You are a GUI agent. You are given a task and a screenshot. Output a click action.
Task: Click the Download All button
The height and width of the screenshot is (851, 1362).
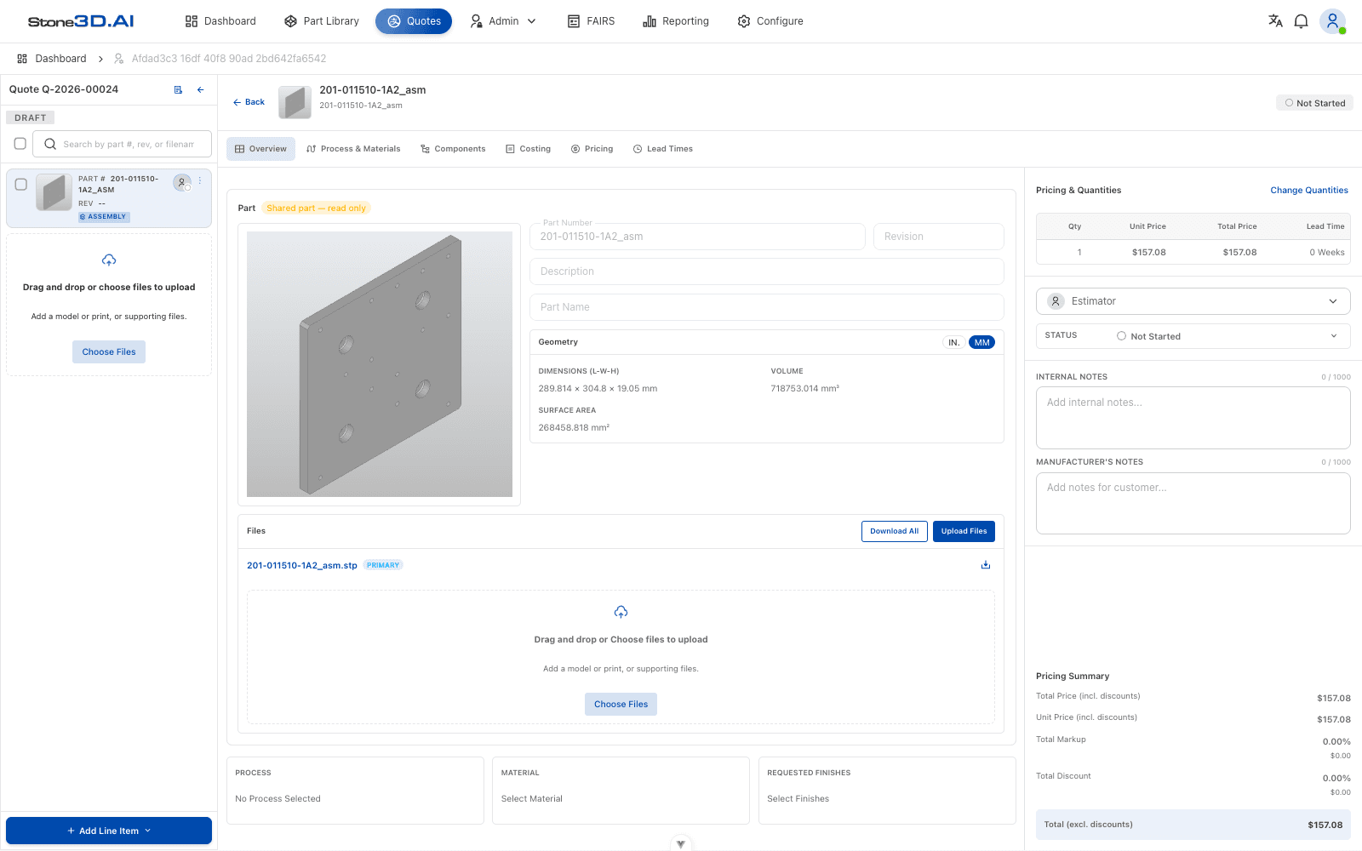pyautogui.click(x=894, y=531)
